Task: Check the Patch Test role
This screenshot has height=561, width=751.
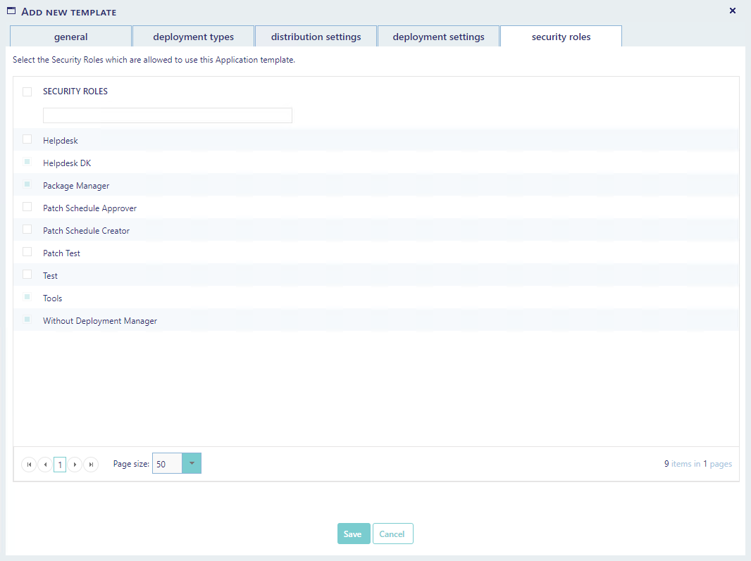Action: pyautogui.click(x=27, y=252)
